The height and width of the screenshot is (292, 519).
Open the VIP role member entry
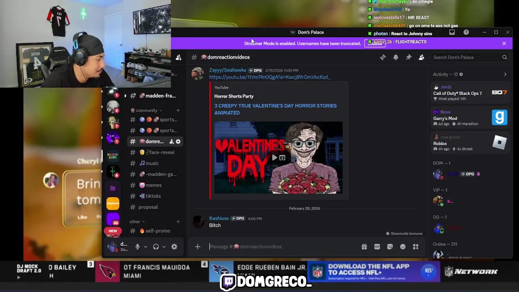[470, 201]
